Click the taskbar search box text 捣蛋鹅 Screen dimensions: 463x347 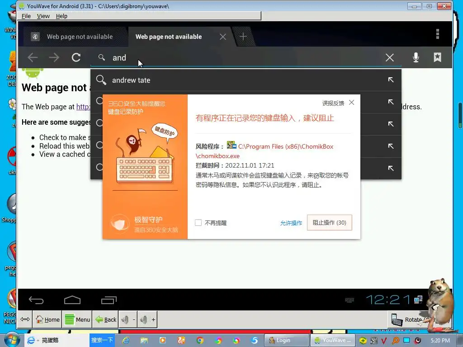point(50,340)
